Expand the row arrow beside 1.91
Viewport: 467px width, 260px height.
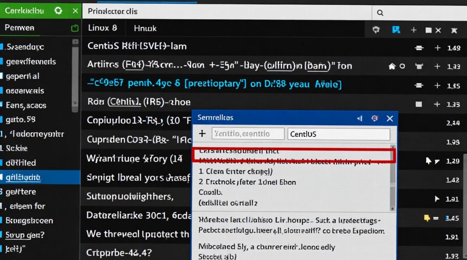pyautogui.click(x=437, y=199)
